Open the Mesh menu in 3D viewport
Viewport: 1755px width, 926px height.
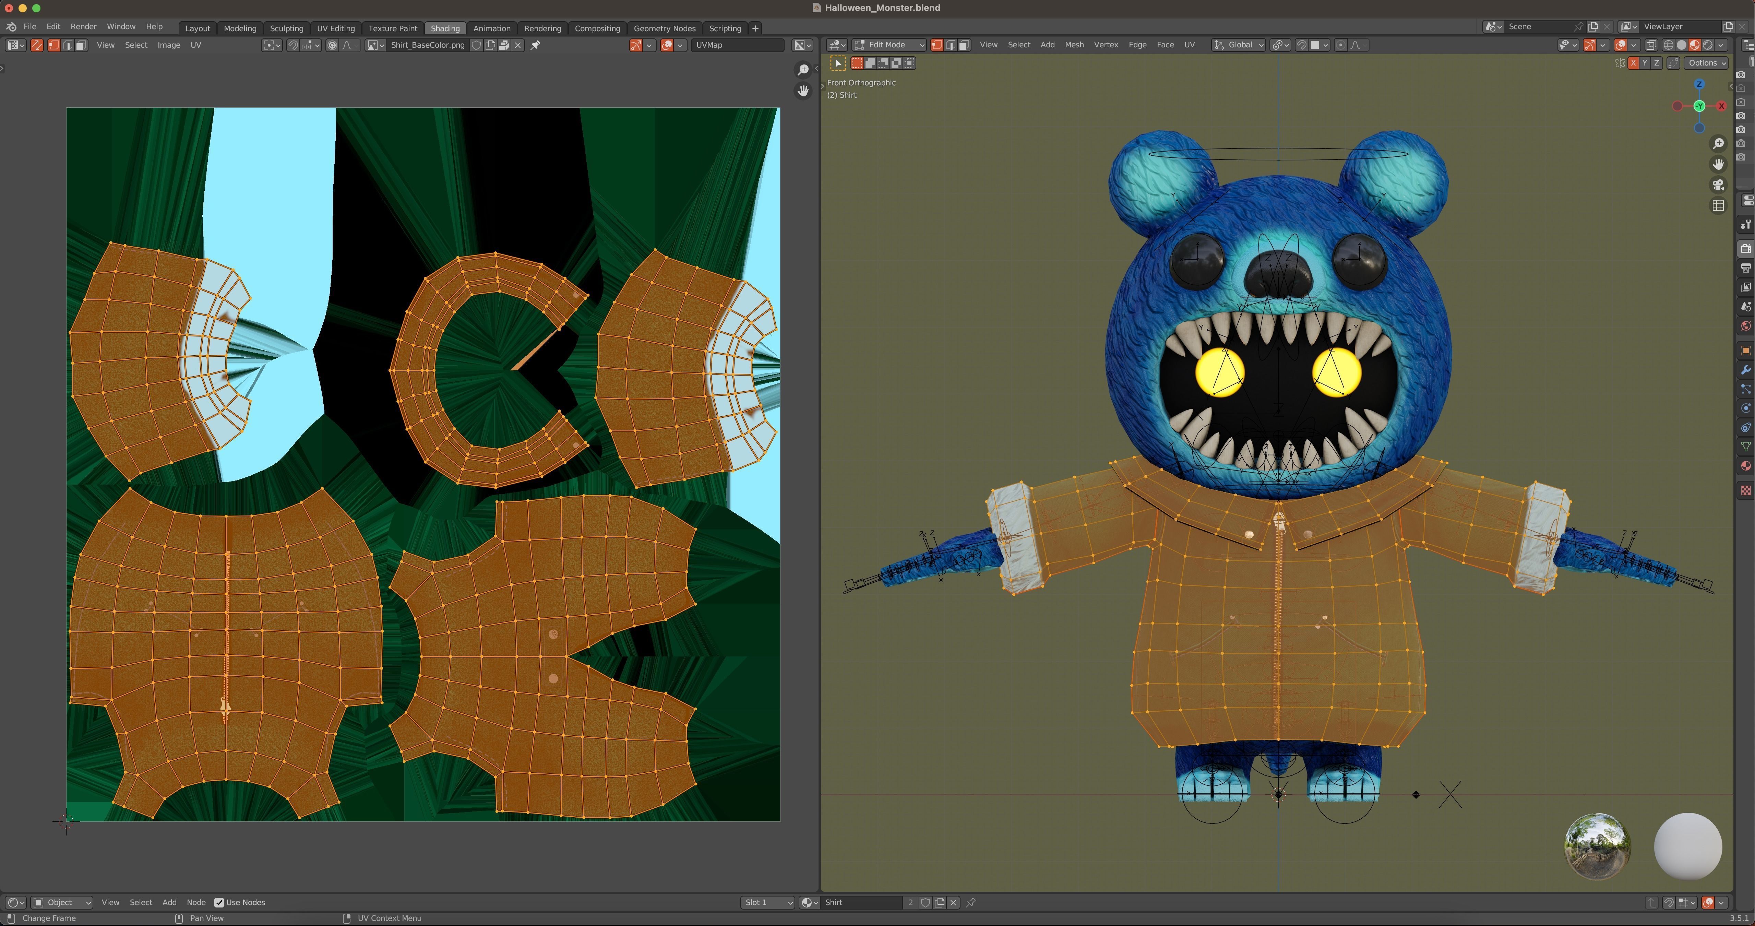coord(1074,45)
